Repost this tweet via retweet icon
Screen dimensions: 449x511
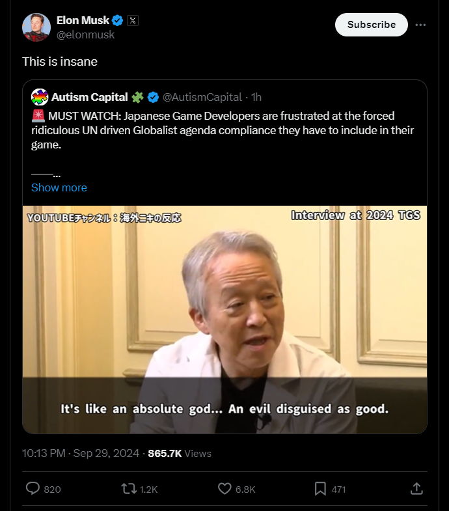129,489
